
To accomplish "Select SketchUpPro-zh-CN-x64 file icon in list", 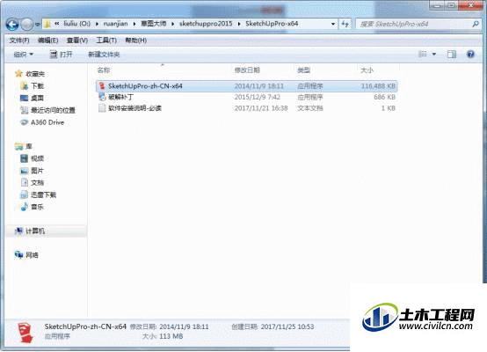I will pos(102,86).
